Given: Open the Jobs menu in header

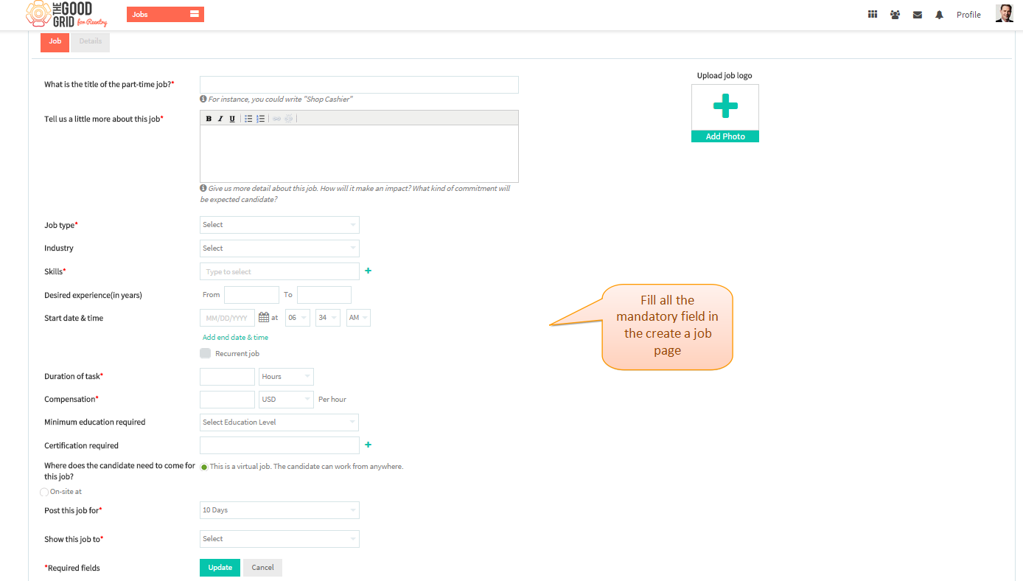Looking at the screenshot, I should point(165,14).
